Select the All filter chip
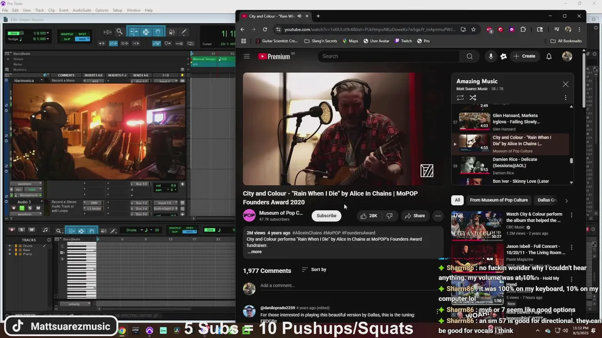The width and height of the screenshot is (602, 338). (x=457, y=200)
